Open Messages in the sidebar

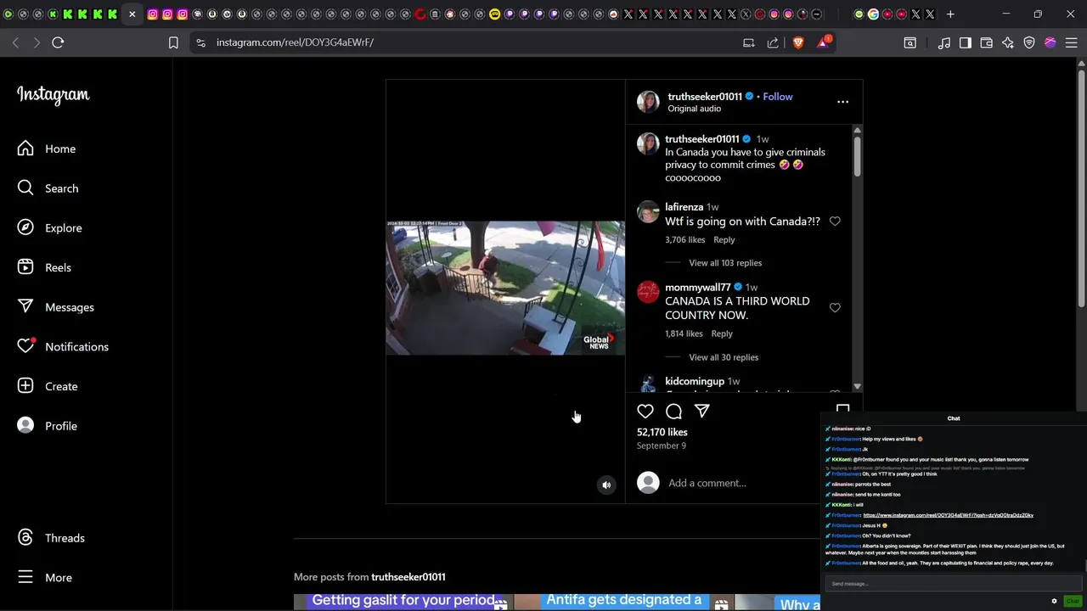tap(56, 307)
